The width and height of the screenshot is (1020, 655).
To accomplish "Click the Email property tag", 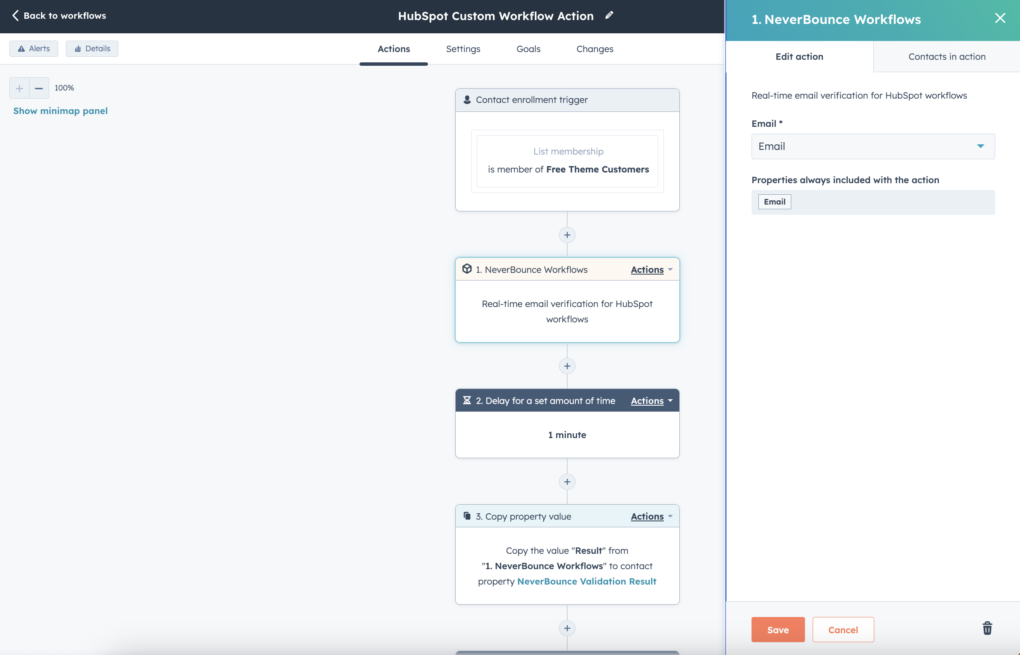I will [x=774, y=202].
